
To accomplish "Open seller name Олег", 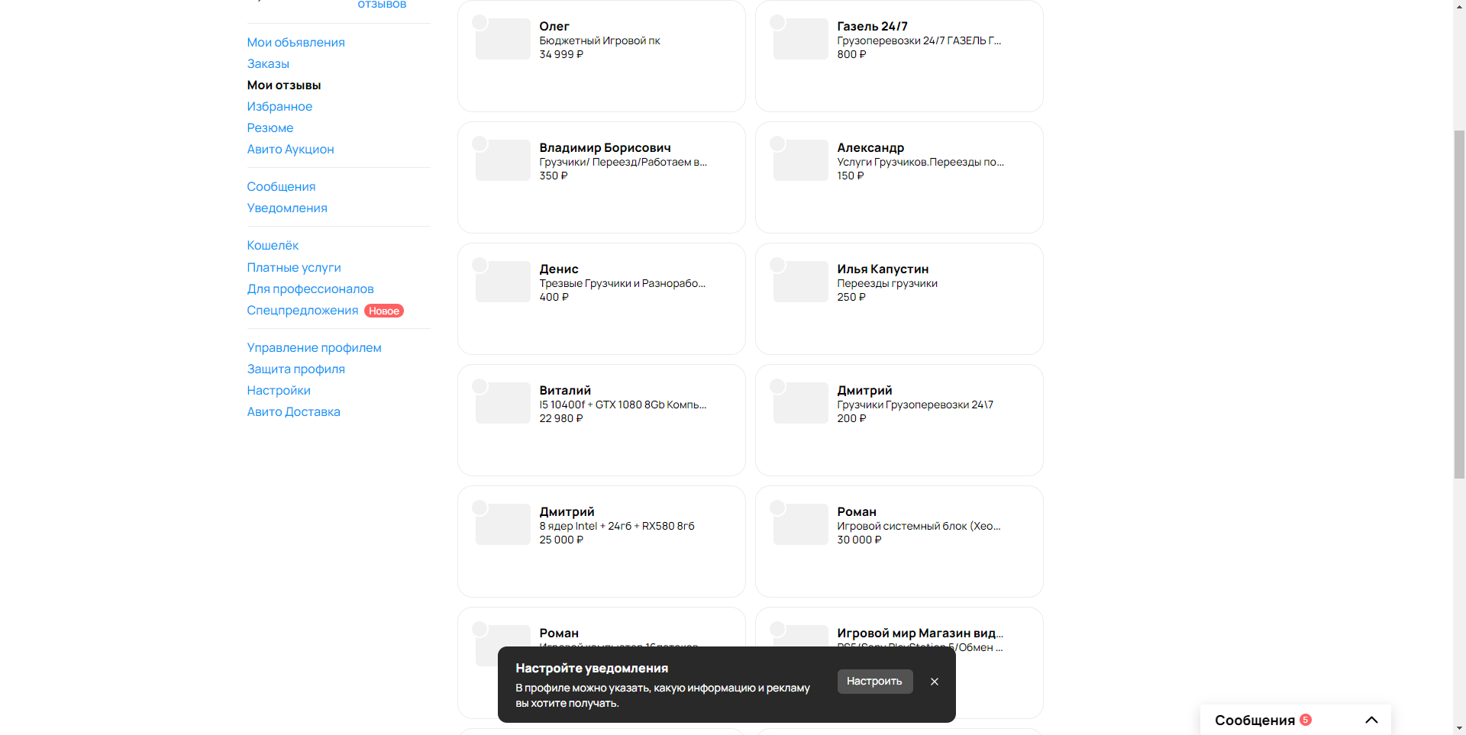I will tap(554, 26).
